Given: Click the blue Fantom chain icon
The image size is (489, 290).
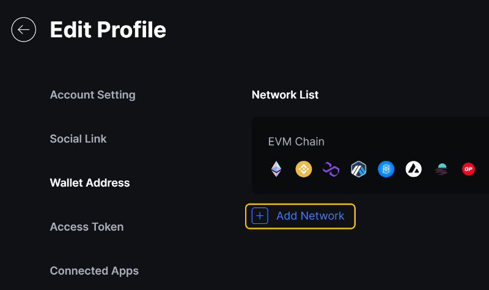Looking at the screenshot, I should pos(386,169).
